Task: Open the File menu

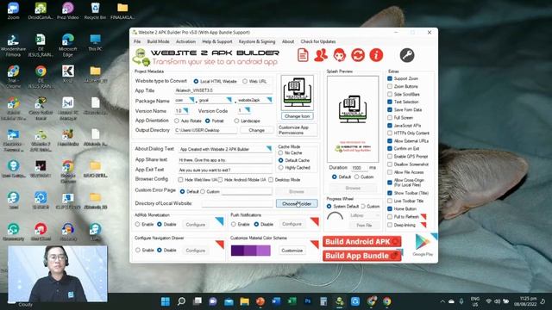Action: pyautogui.click(x=137, y=41)
